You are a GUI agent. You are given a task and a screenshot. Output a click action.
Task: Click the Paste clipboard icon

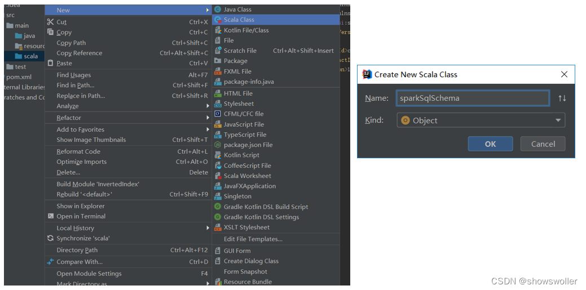point(50,63)
